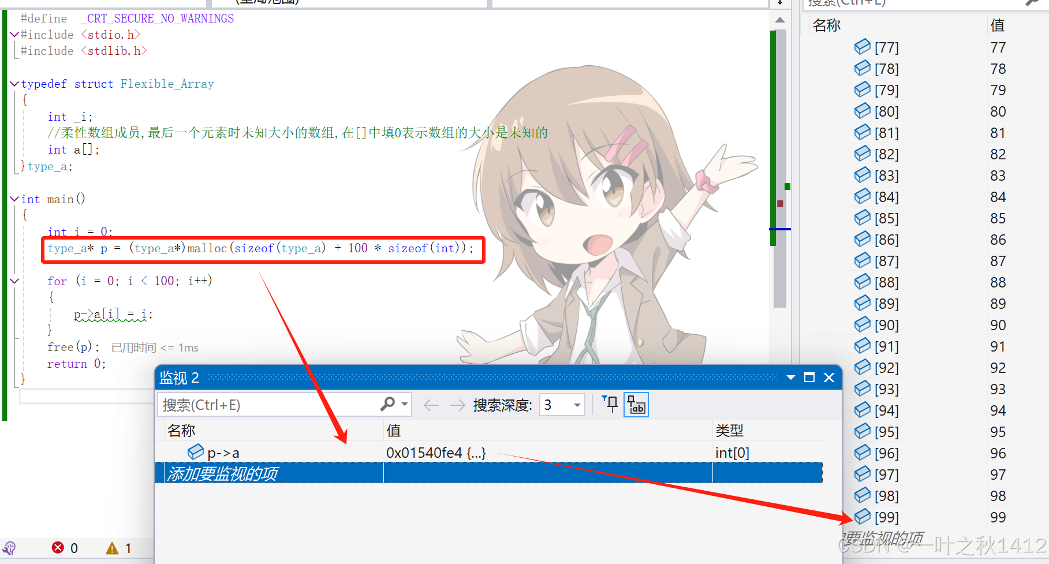
Task: Click the variable icon beside [79]
Action: pos(863,89)
